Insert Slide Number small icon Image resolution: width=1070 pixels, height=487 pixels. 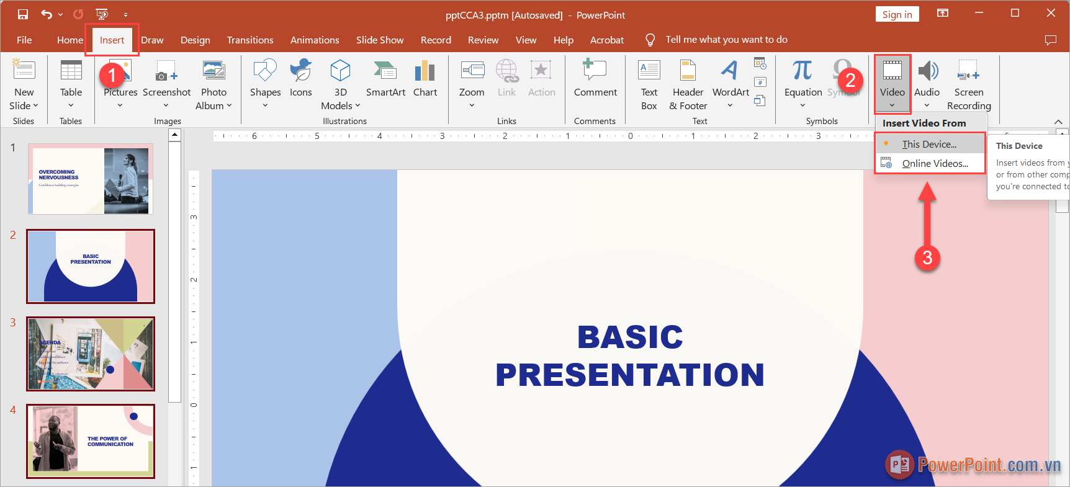coord(760,82)
